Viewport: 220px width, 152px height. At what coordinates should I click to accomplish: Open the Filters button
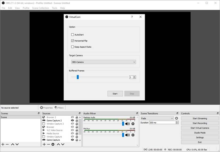tap(59, 108)
